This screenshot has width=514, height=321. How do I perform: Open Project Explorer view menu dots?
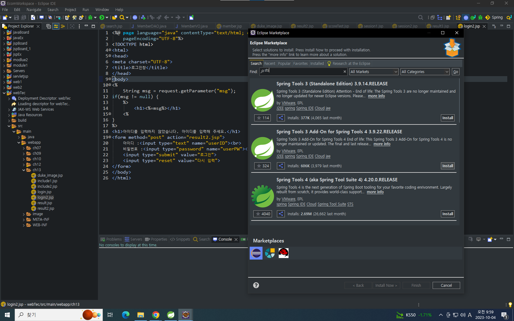tap(79, 26)
